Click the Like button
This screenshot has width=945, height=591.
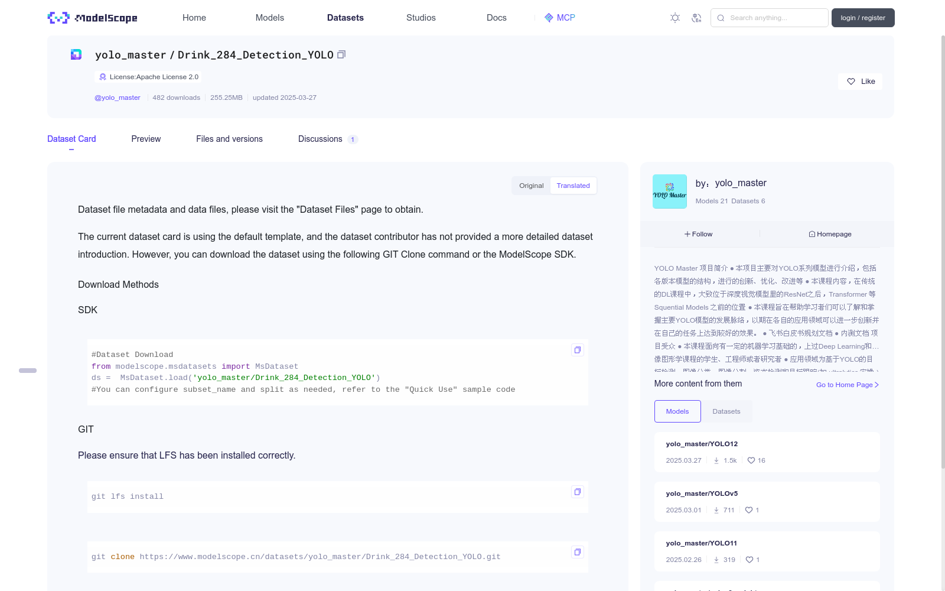click(860, 82)
